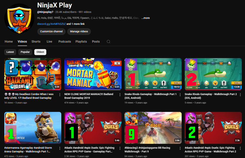Play Snake Rivals Part 1 thumbnail
The width and height of the screenshot is (245, 158).
pos(153,74)
